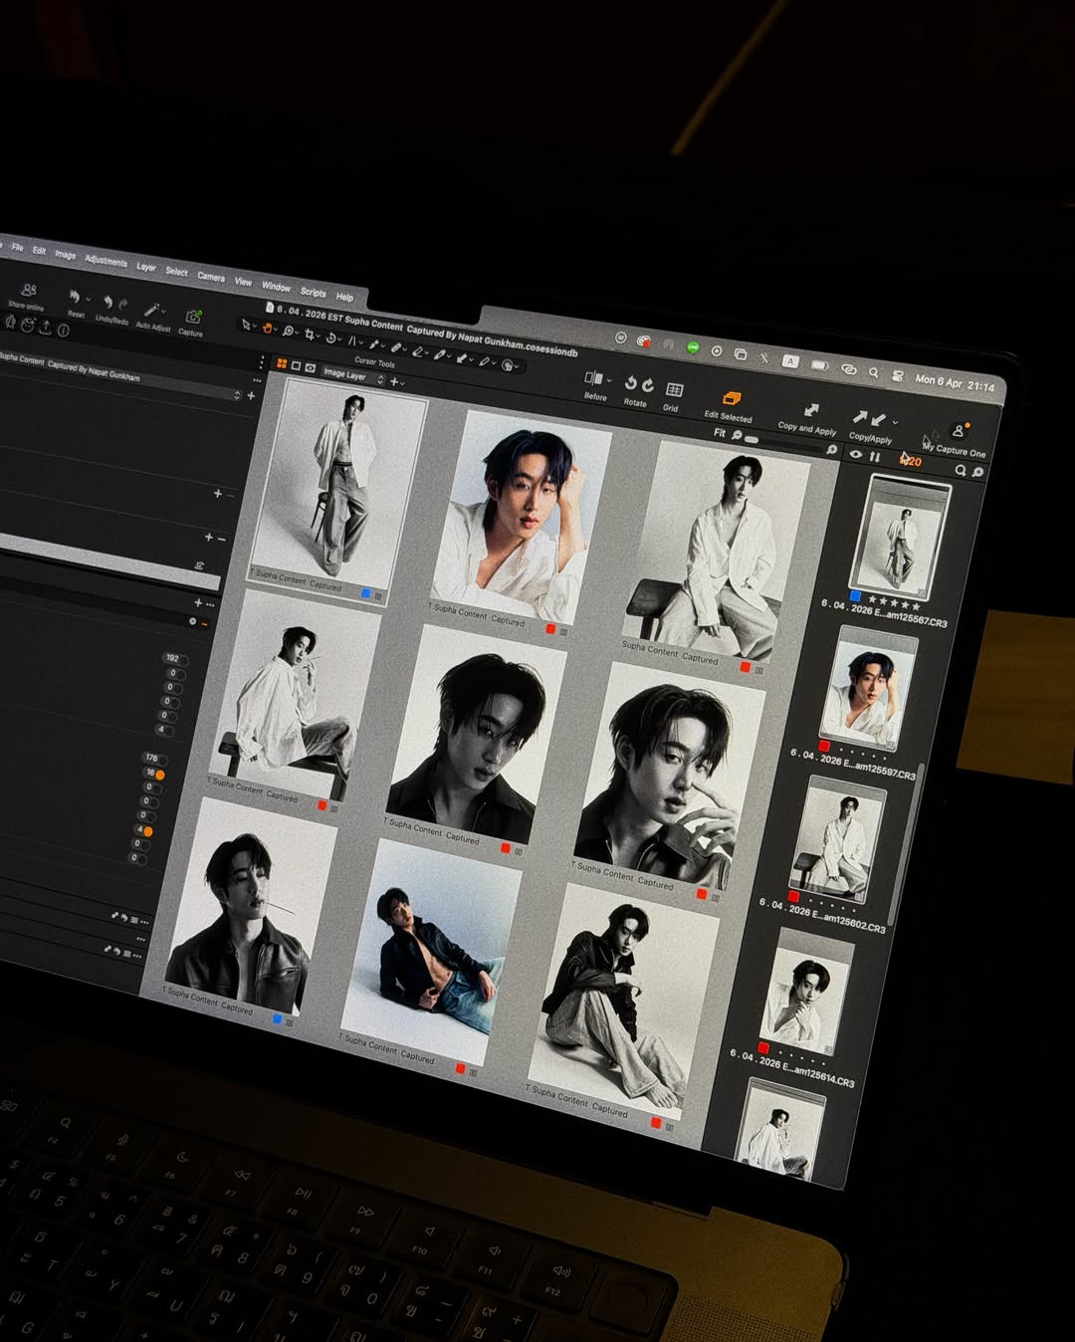Open Image Layer dropdown selector

point(351,375)
